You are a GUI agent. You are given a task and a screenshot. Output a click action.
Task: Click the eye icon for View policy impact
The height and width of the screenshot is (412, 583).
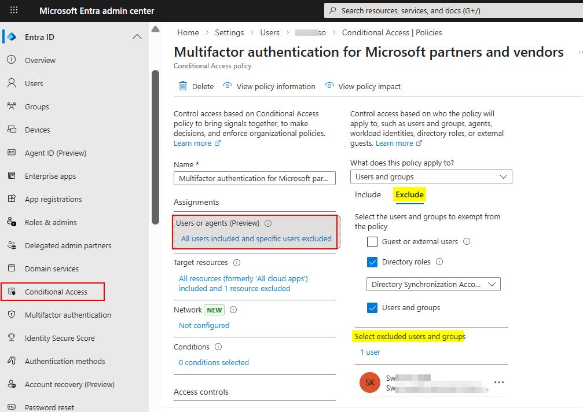point(329,86)
